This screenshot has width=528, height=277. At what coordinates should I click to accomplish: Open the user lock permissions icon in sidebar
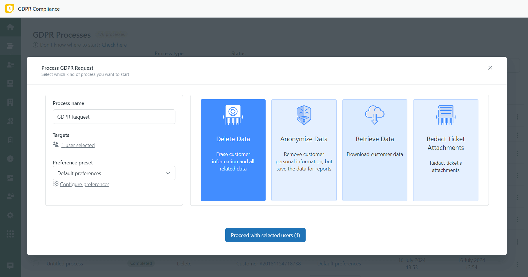[x=10, y=196]
